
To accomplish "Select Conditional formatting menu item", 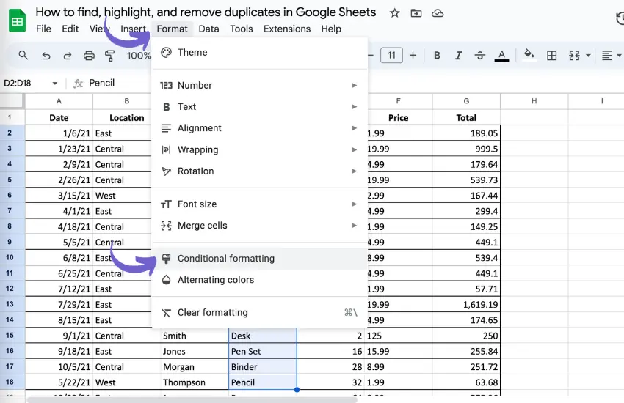I will coord(259,259).
